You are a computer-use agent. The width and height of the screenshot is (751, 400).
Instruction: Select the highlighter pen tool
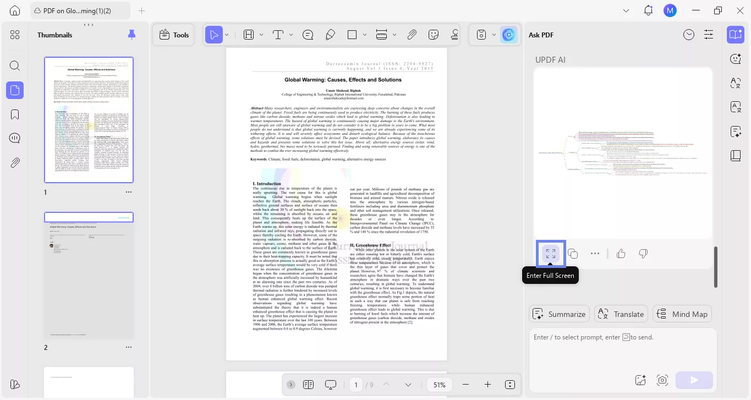click(x=330, y=35)
